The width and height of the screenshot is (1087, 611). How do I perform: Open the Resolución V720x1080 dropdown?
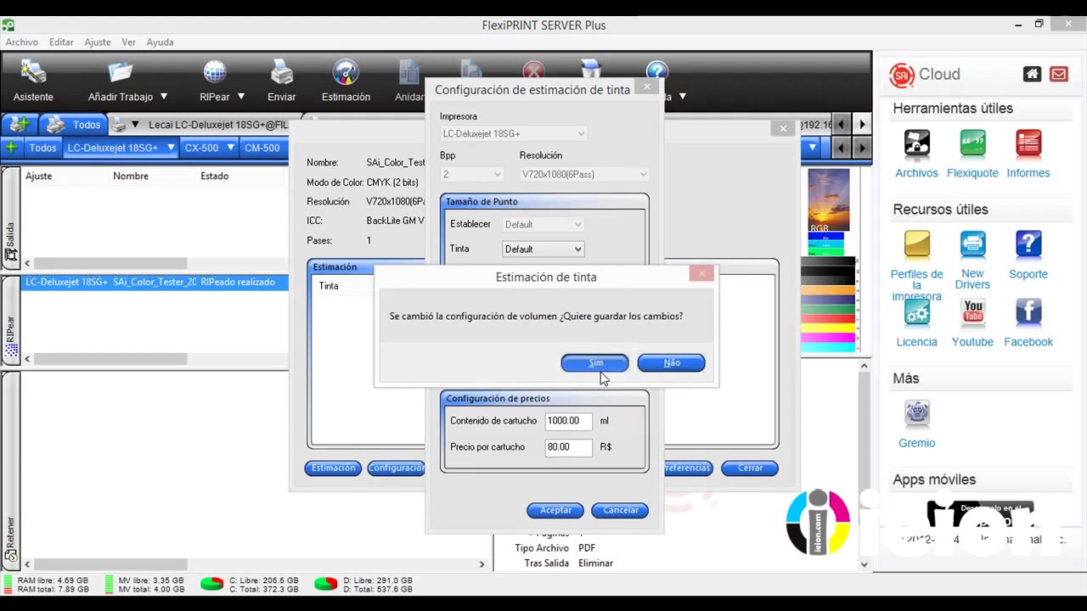[x=584, y=174]
